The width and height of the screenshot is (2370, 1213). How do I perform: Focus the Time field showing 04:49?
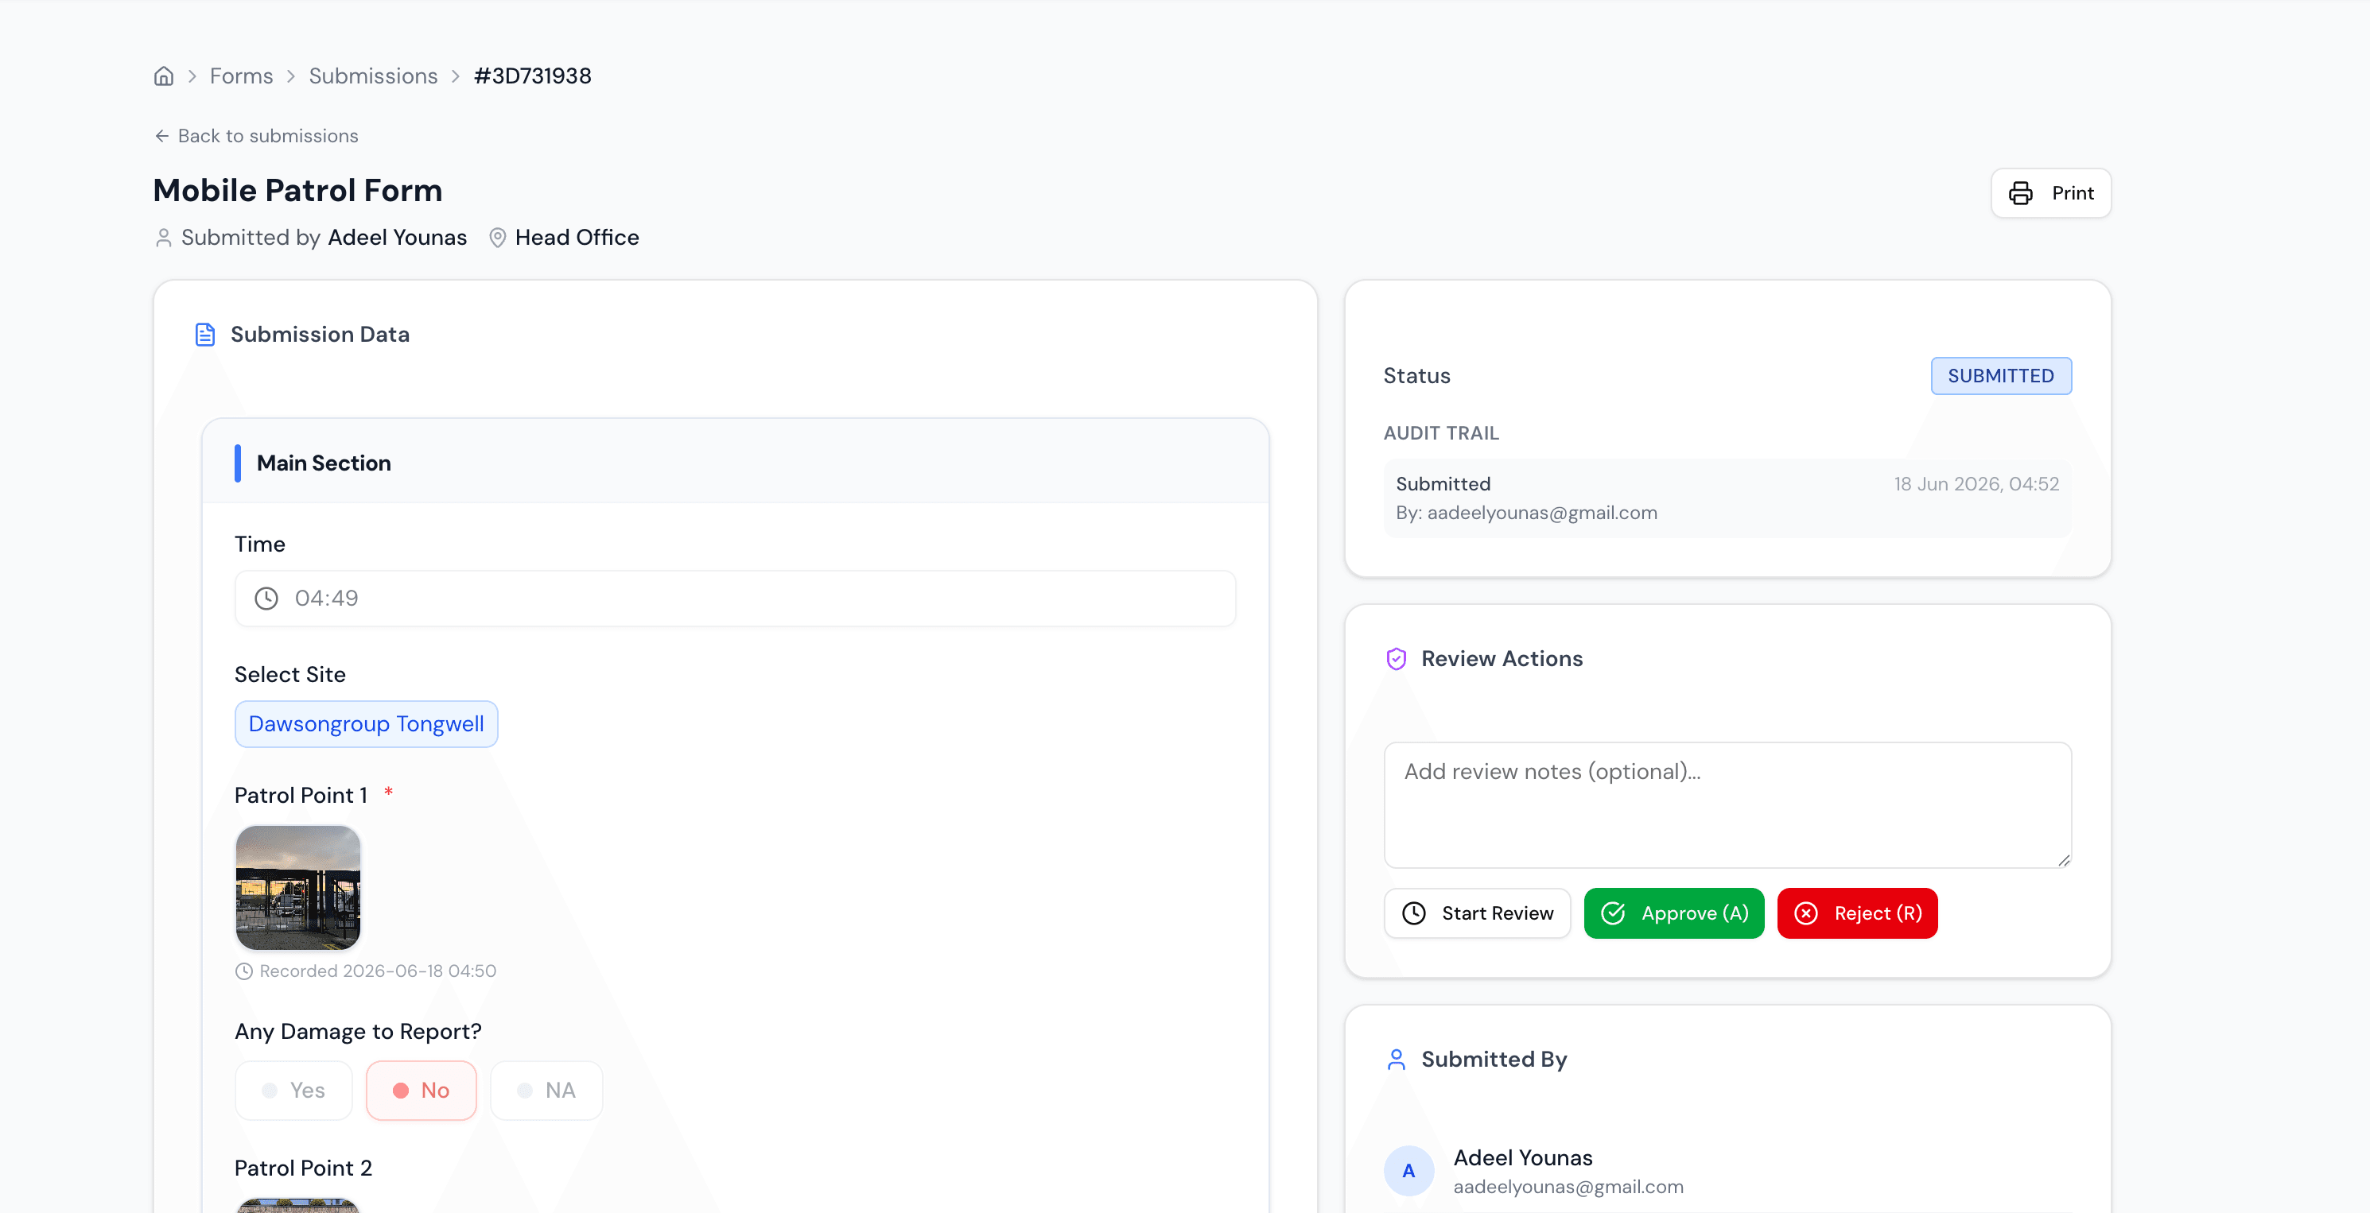pos(735,599)
